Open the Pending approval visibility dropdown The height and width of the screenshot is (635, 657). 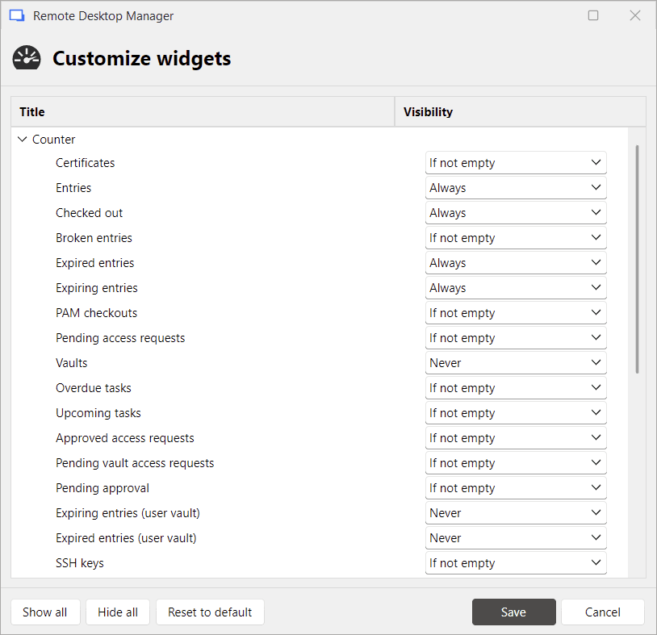tap(515, 487)
